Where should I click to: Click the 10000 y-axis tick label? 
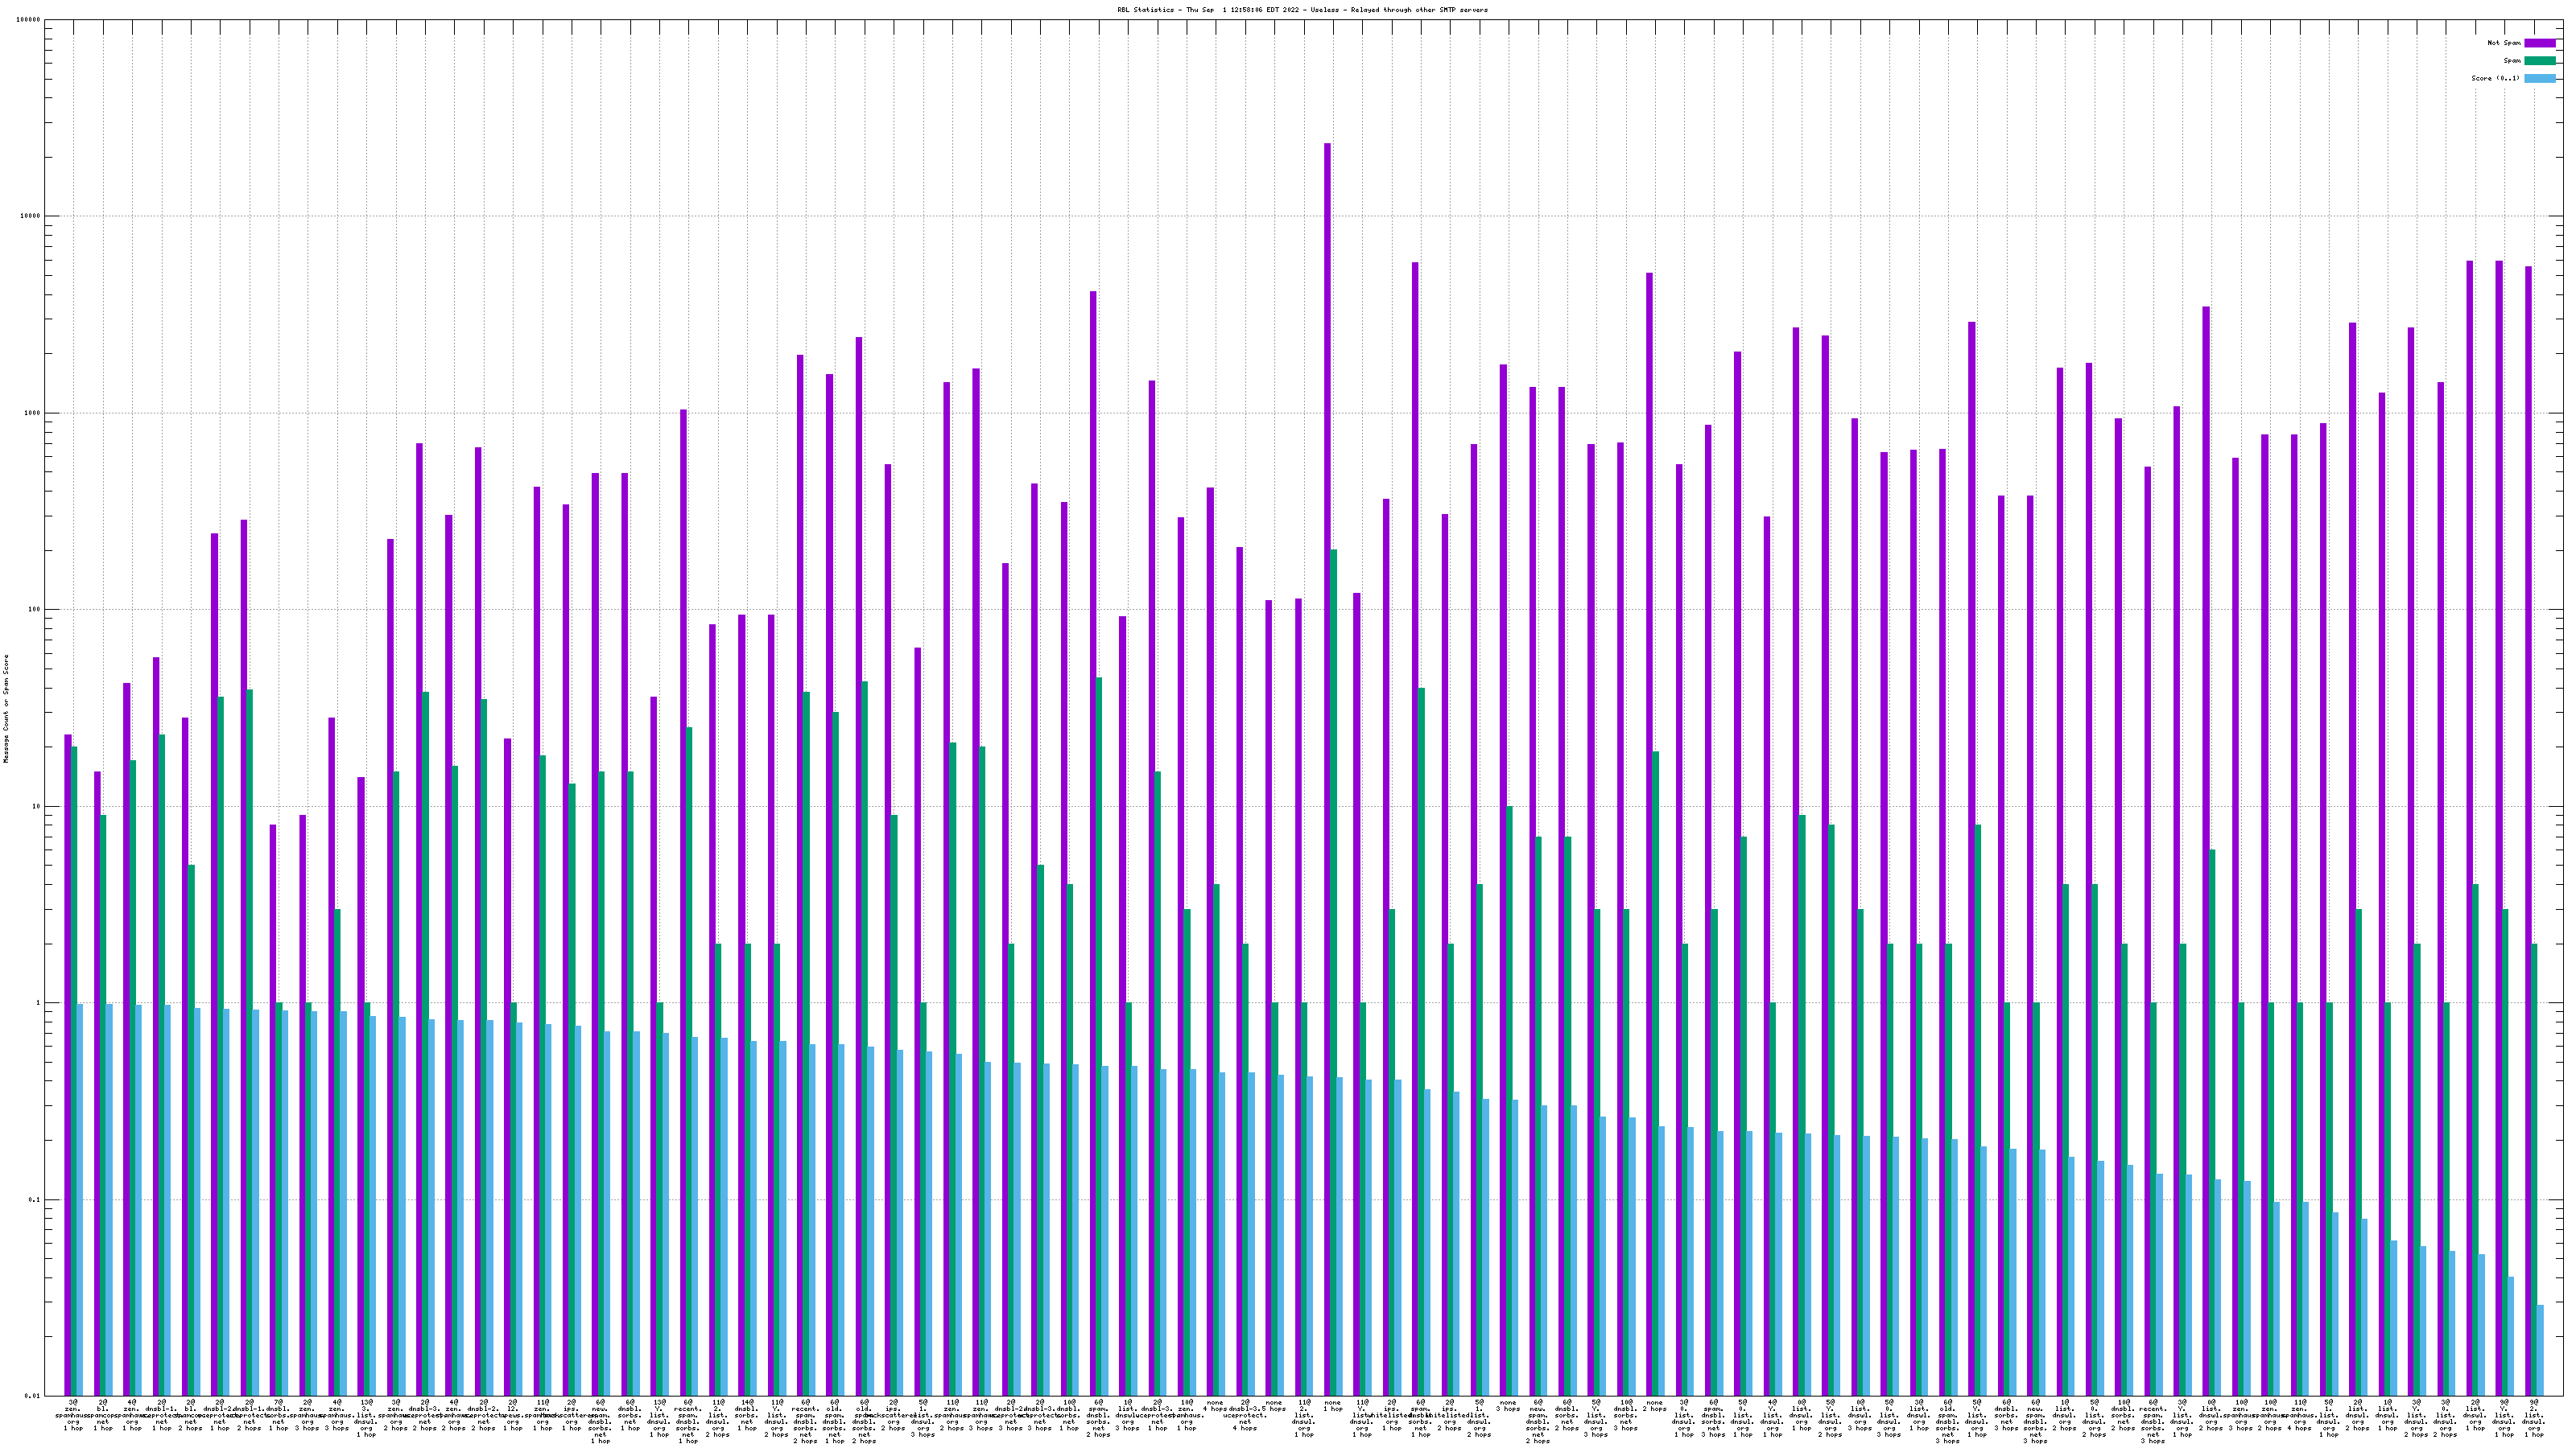pyautogui.click(x=31, y=216)
